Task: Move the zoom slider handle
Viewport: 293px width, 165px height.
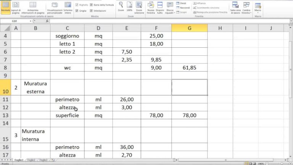Action: pyautogui.click(x=282, y=164)
